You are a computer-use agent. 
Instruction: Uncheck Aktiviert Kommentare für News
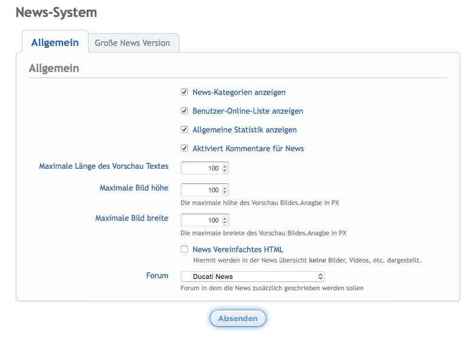[x=184, y=148]
